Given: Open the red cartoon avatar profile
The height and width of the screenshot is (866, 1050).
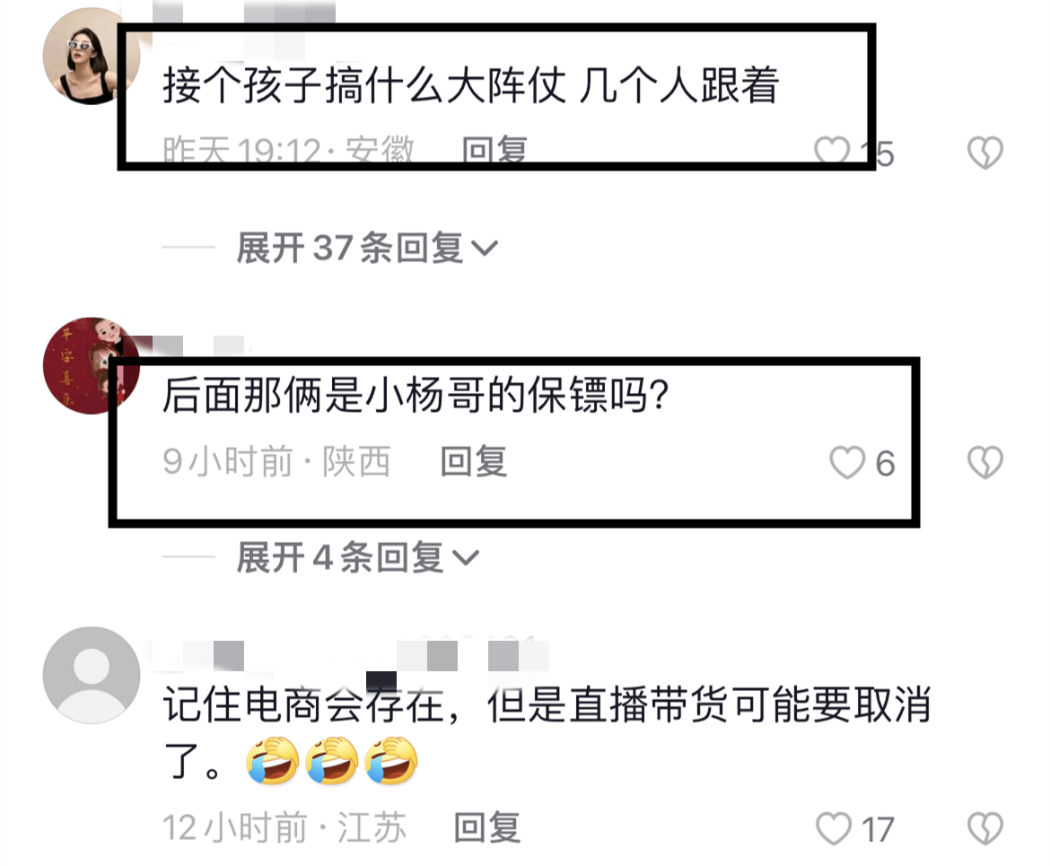Looking at the screenshot, I should tap(91, 365).
